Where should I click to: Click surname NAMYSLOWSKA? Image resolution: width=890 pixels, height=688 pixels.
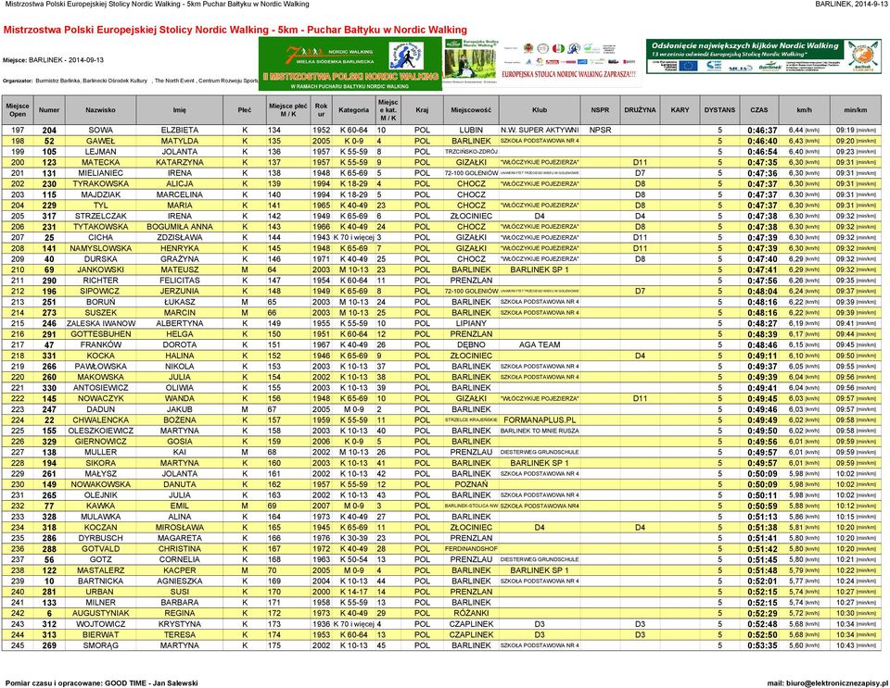point(100,249)
